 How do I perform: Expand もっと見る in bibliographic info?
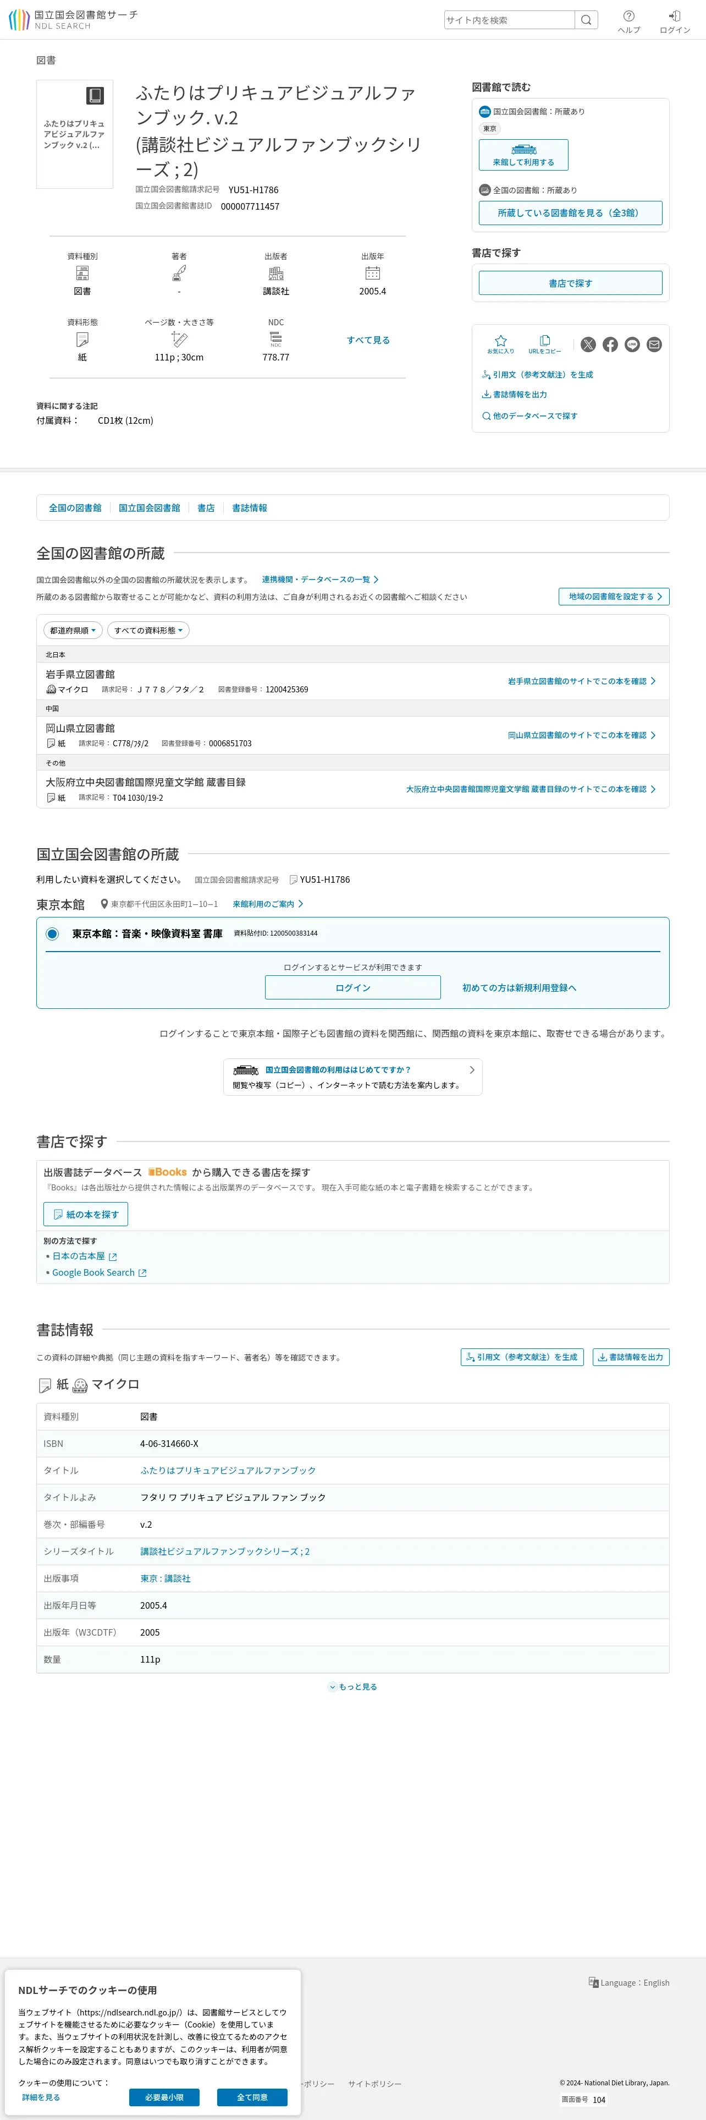tap(352, 1687)
